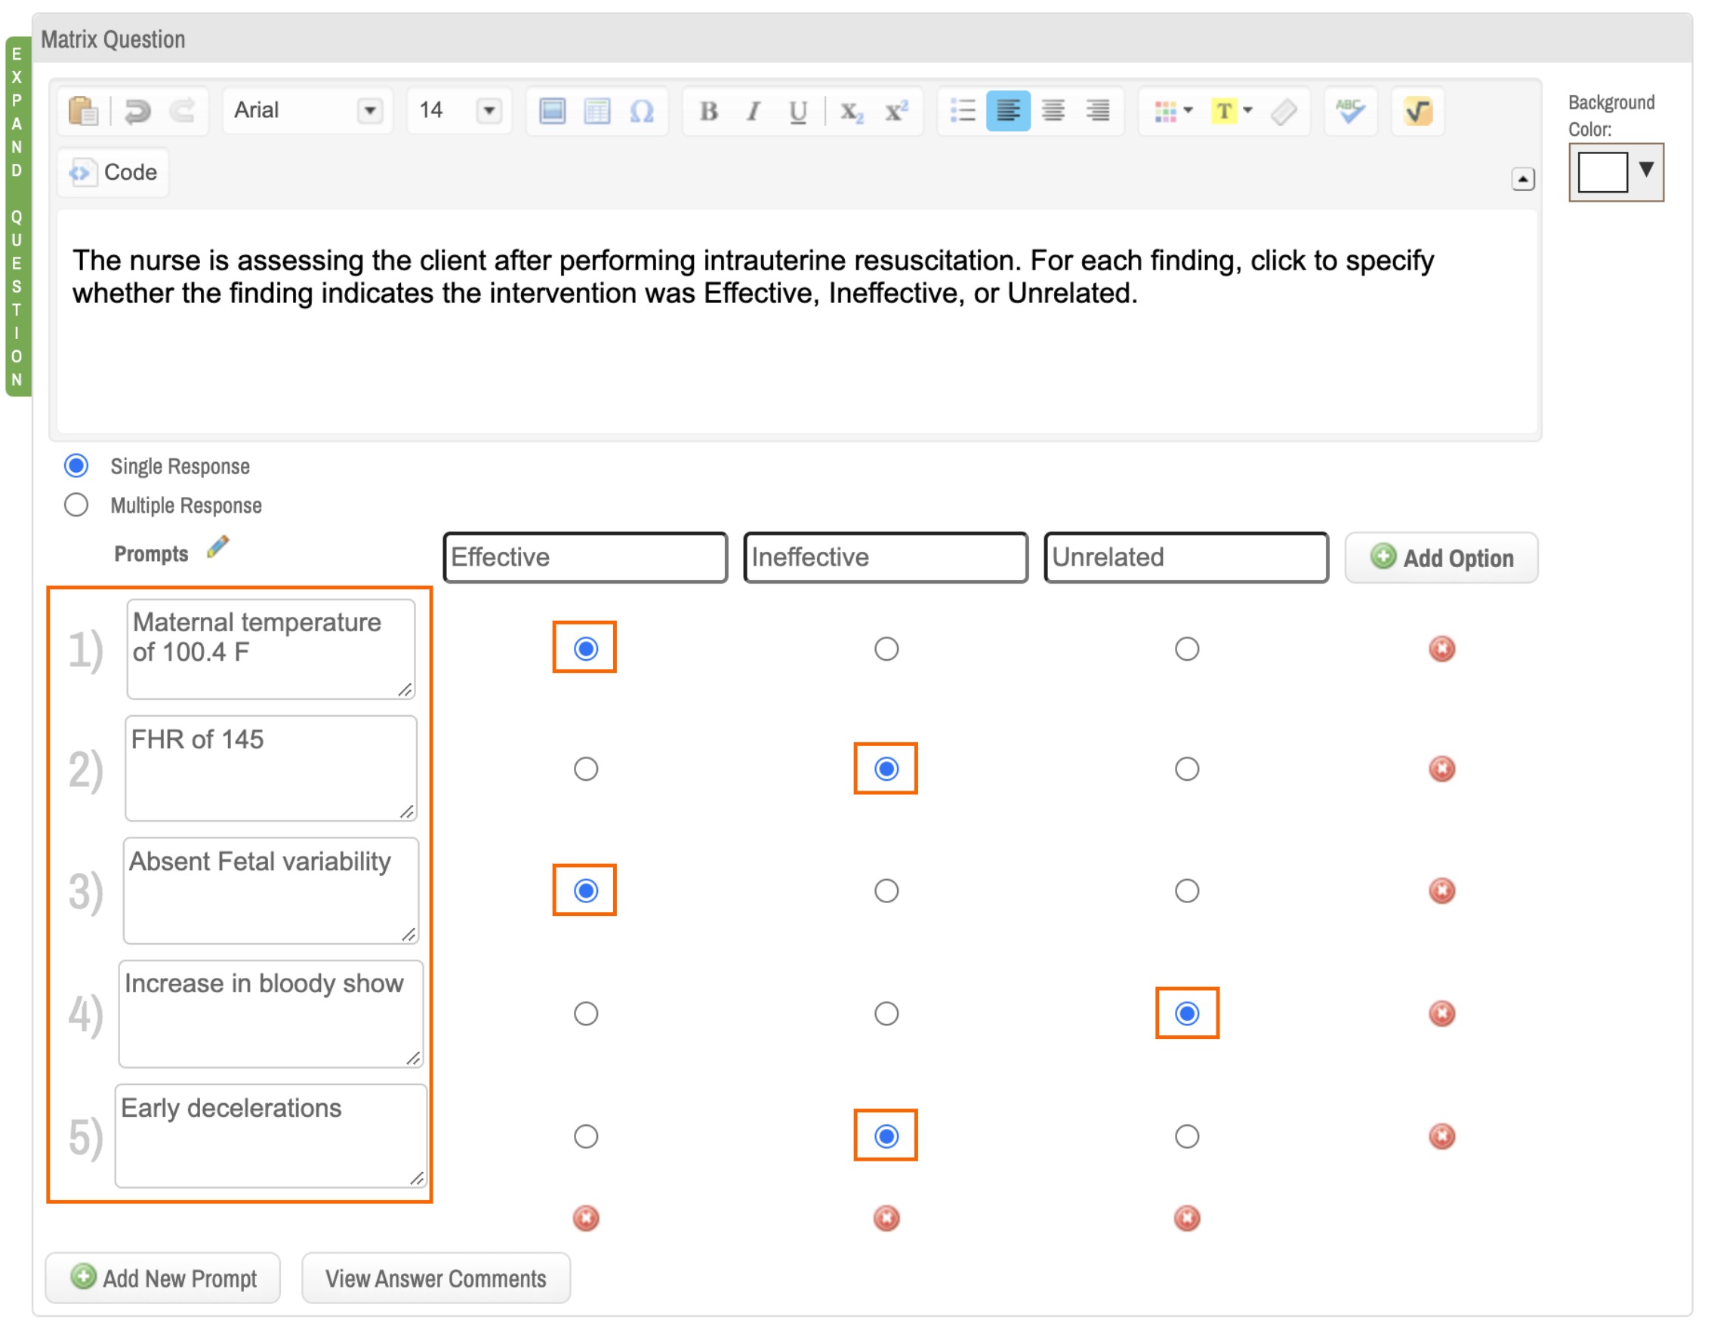Click the insert table icon
1711x1332 pixels.
point(597,110)
